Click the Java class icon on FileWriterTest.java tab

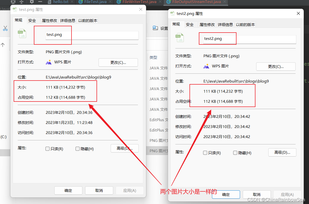coord(119,2)
